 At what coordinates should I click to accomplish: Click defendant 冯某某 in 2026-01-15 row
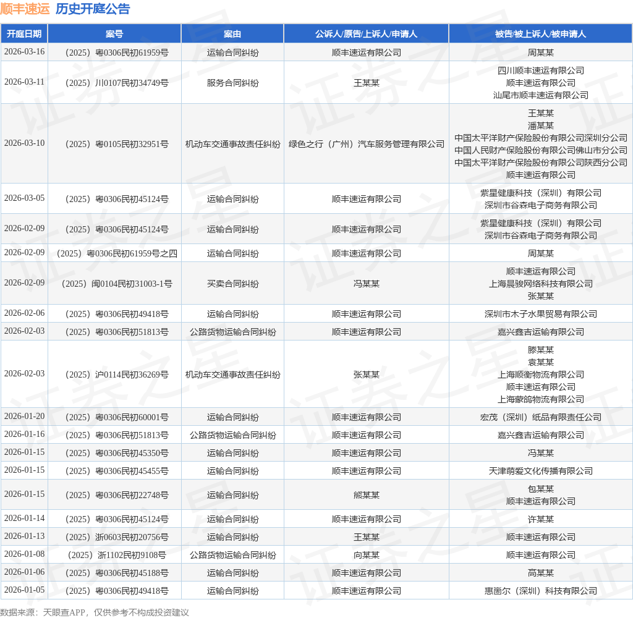[540, 453]
